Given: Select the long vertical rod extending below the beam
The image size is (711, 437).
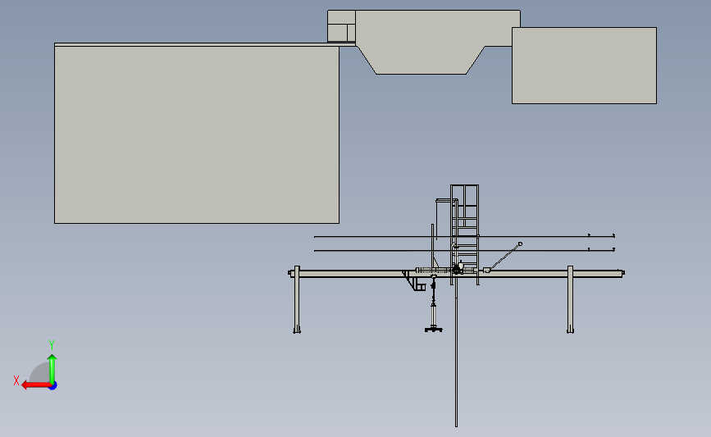Looking at the screenshot, I should coord(456,352).
